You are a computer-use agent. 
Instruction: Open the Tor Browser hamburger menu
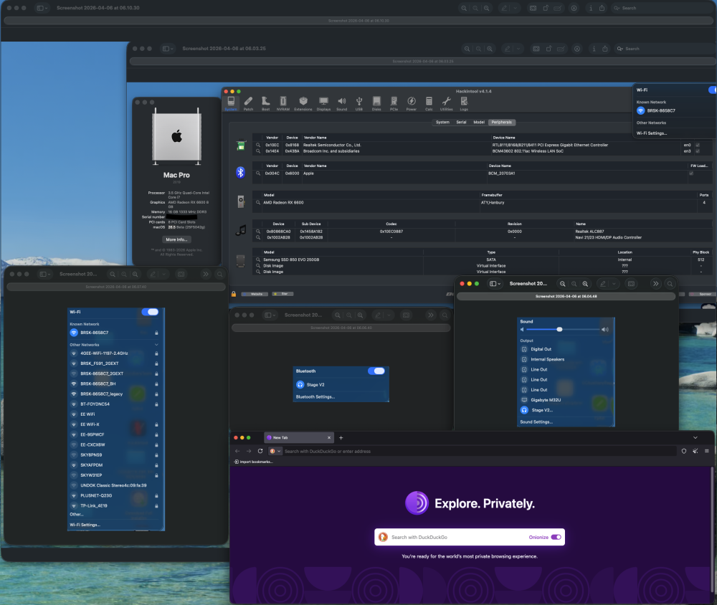pyautogui.click(x=706, y=451)
